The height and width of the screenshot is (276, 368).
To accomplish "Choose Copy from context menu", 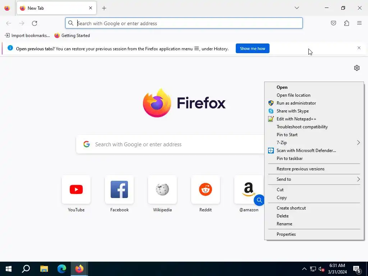I will (314, 198).
